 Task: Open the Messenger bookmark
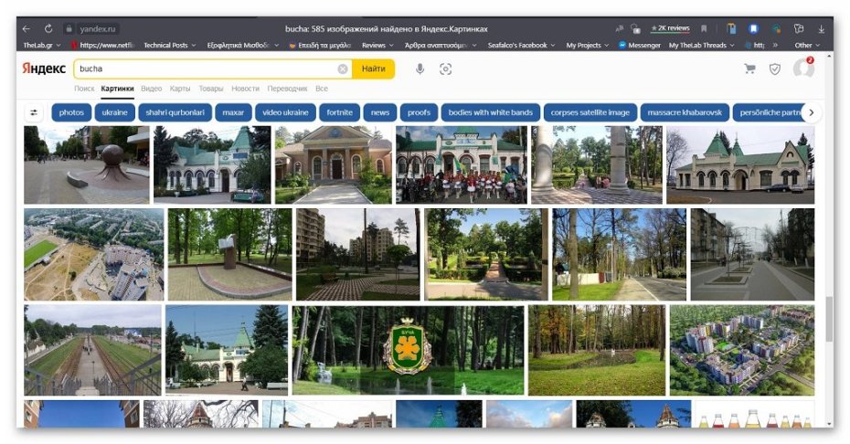point(640,45)
